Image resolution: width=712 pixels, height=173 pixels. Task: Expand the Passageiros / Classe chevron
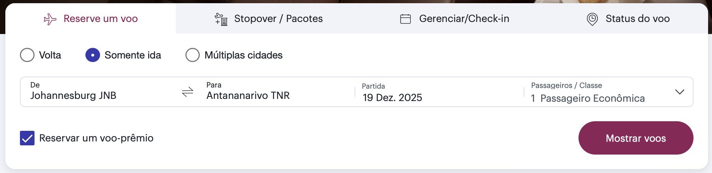[x=680, y=92]
